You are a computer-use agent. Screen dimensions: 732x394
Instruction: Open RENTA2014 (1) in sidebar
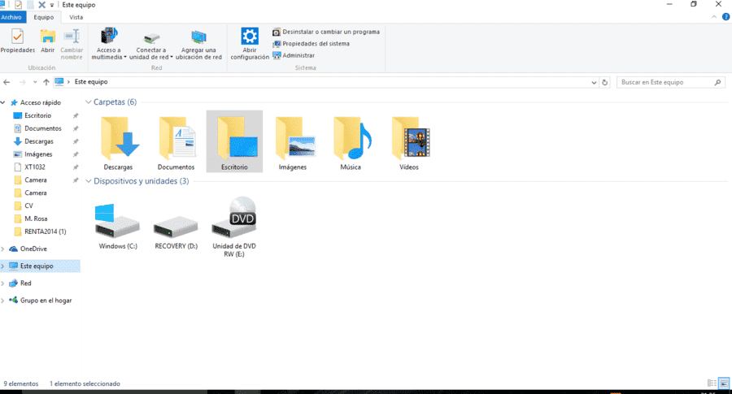[x=46, y=232]
